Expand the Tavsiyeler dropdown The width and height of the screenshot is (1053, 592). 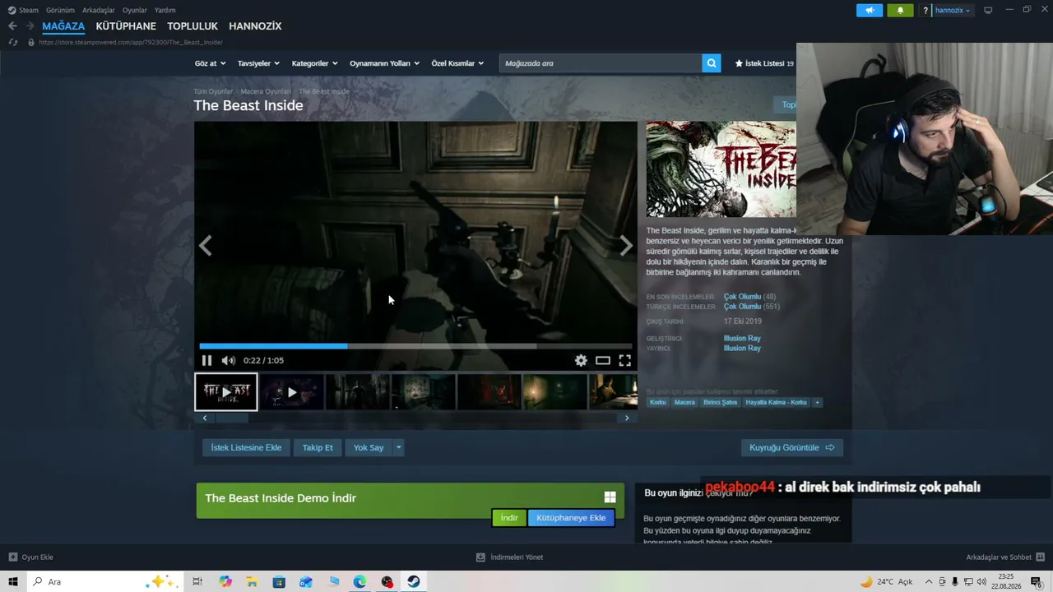pos(258,63)
